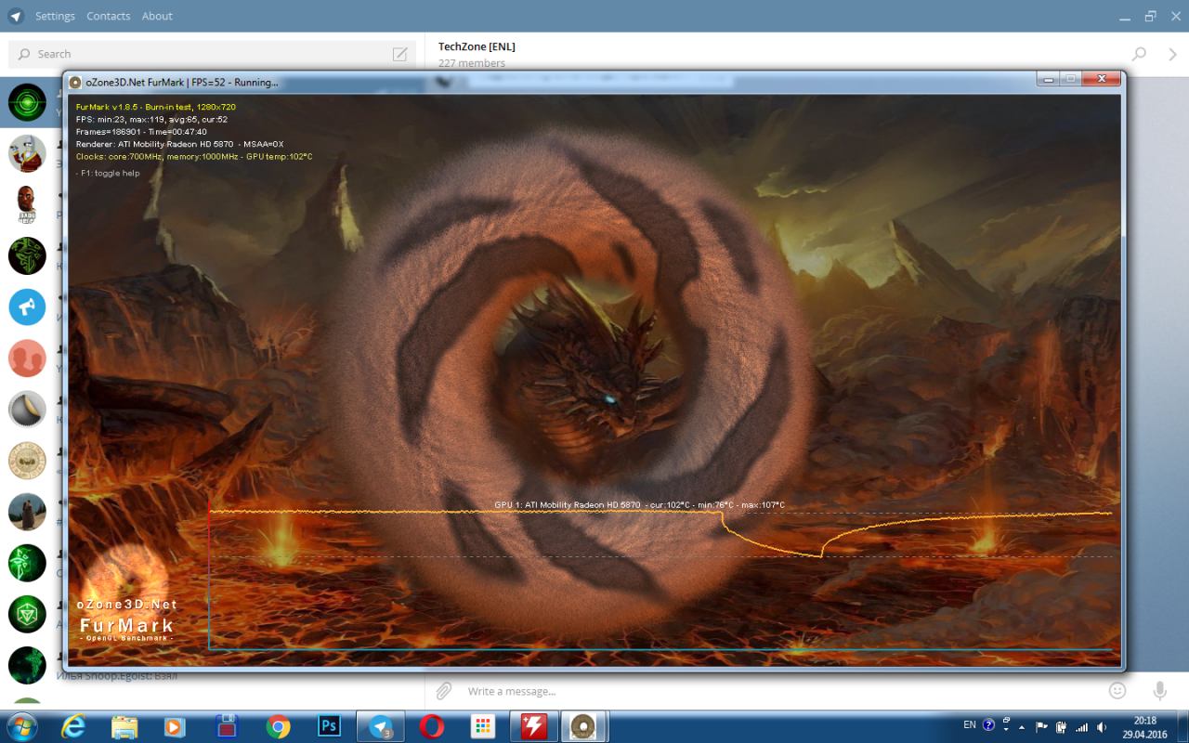This screenshot has width=1189, height=743.
Task: Switch to Telegram taskbar button
Action: (x=381, y=726)
